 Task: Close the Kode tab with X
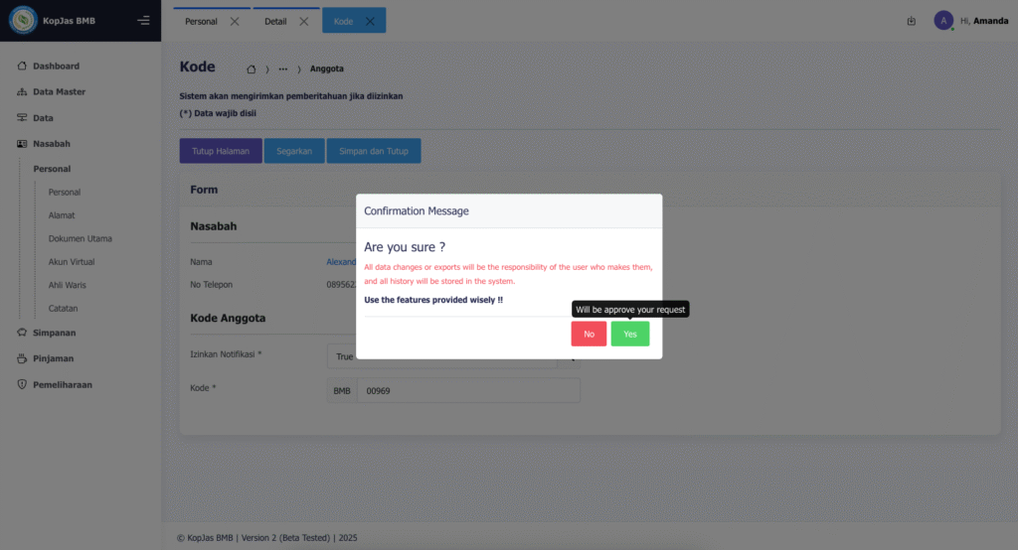[370, 21]
